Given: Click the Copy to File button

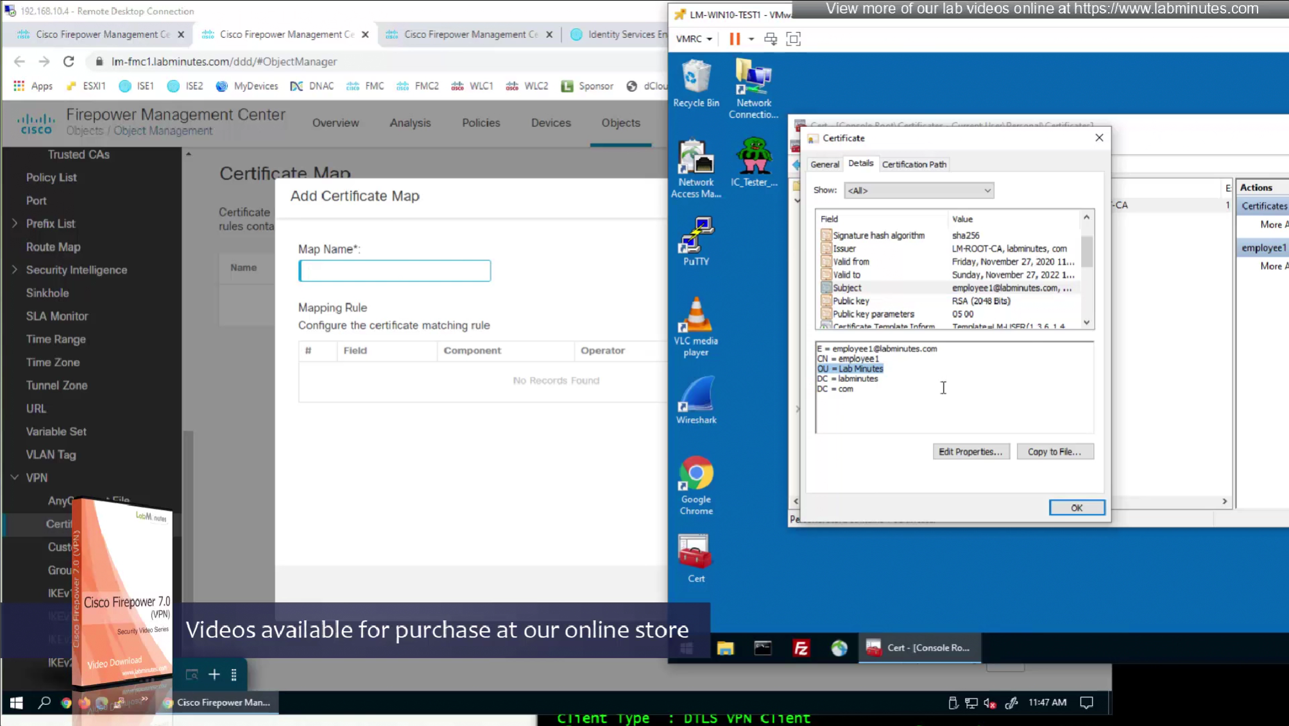Looking at the screenshot, I should click(1054, 452).
